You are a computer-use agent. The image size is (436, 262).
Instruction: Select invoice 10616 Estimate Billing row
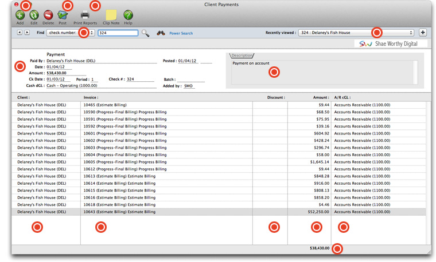point(219,198)
